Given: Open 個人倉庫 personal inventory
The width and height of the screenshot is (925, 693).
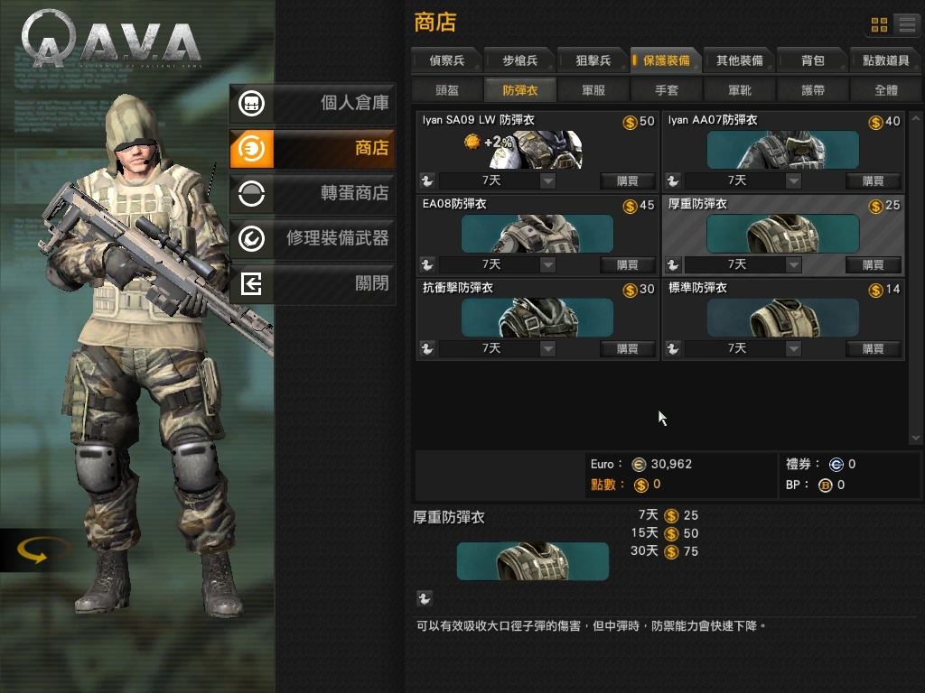Looking at the screenshot, I should pyautogui.click(x=313, y=103).
